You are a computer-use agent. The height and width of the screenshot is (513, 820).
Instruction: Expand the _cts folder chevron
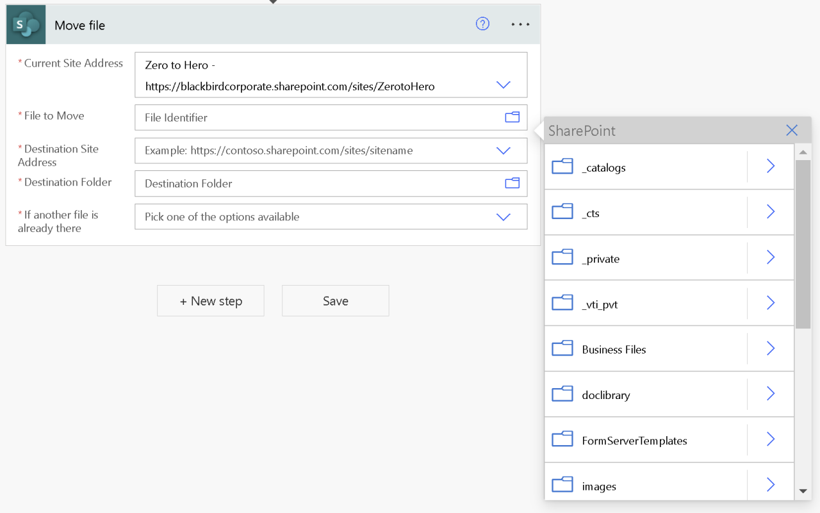[x=771, y=212]
